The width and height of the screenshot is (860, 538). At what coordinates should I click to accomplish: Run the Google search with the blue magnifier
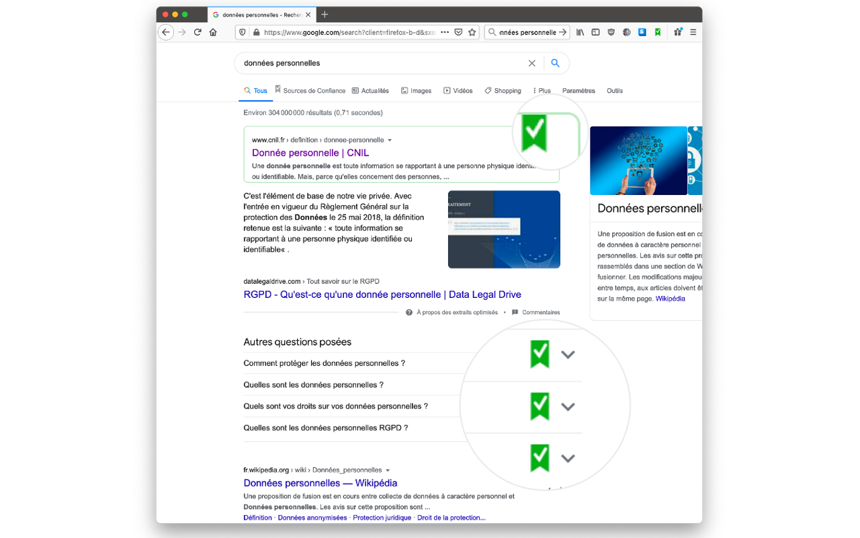click(556, 63)
